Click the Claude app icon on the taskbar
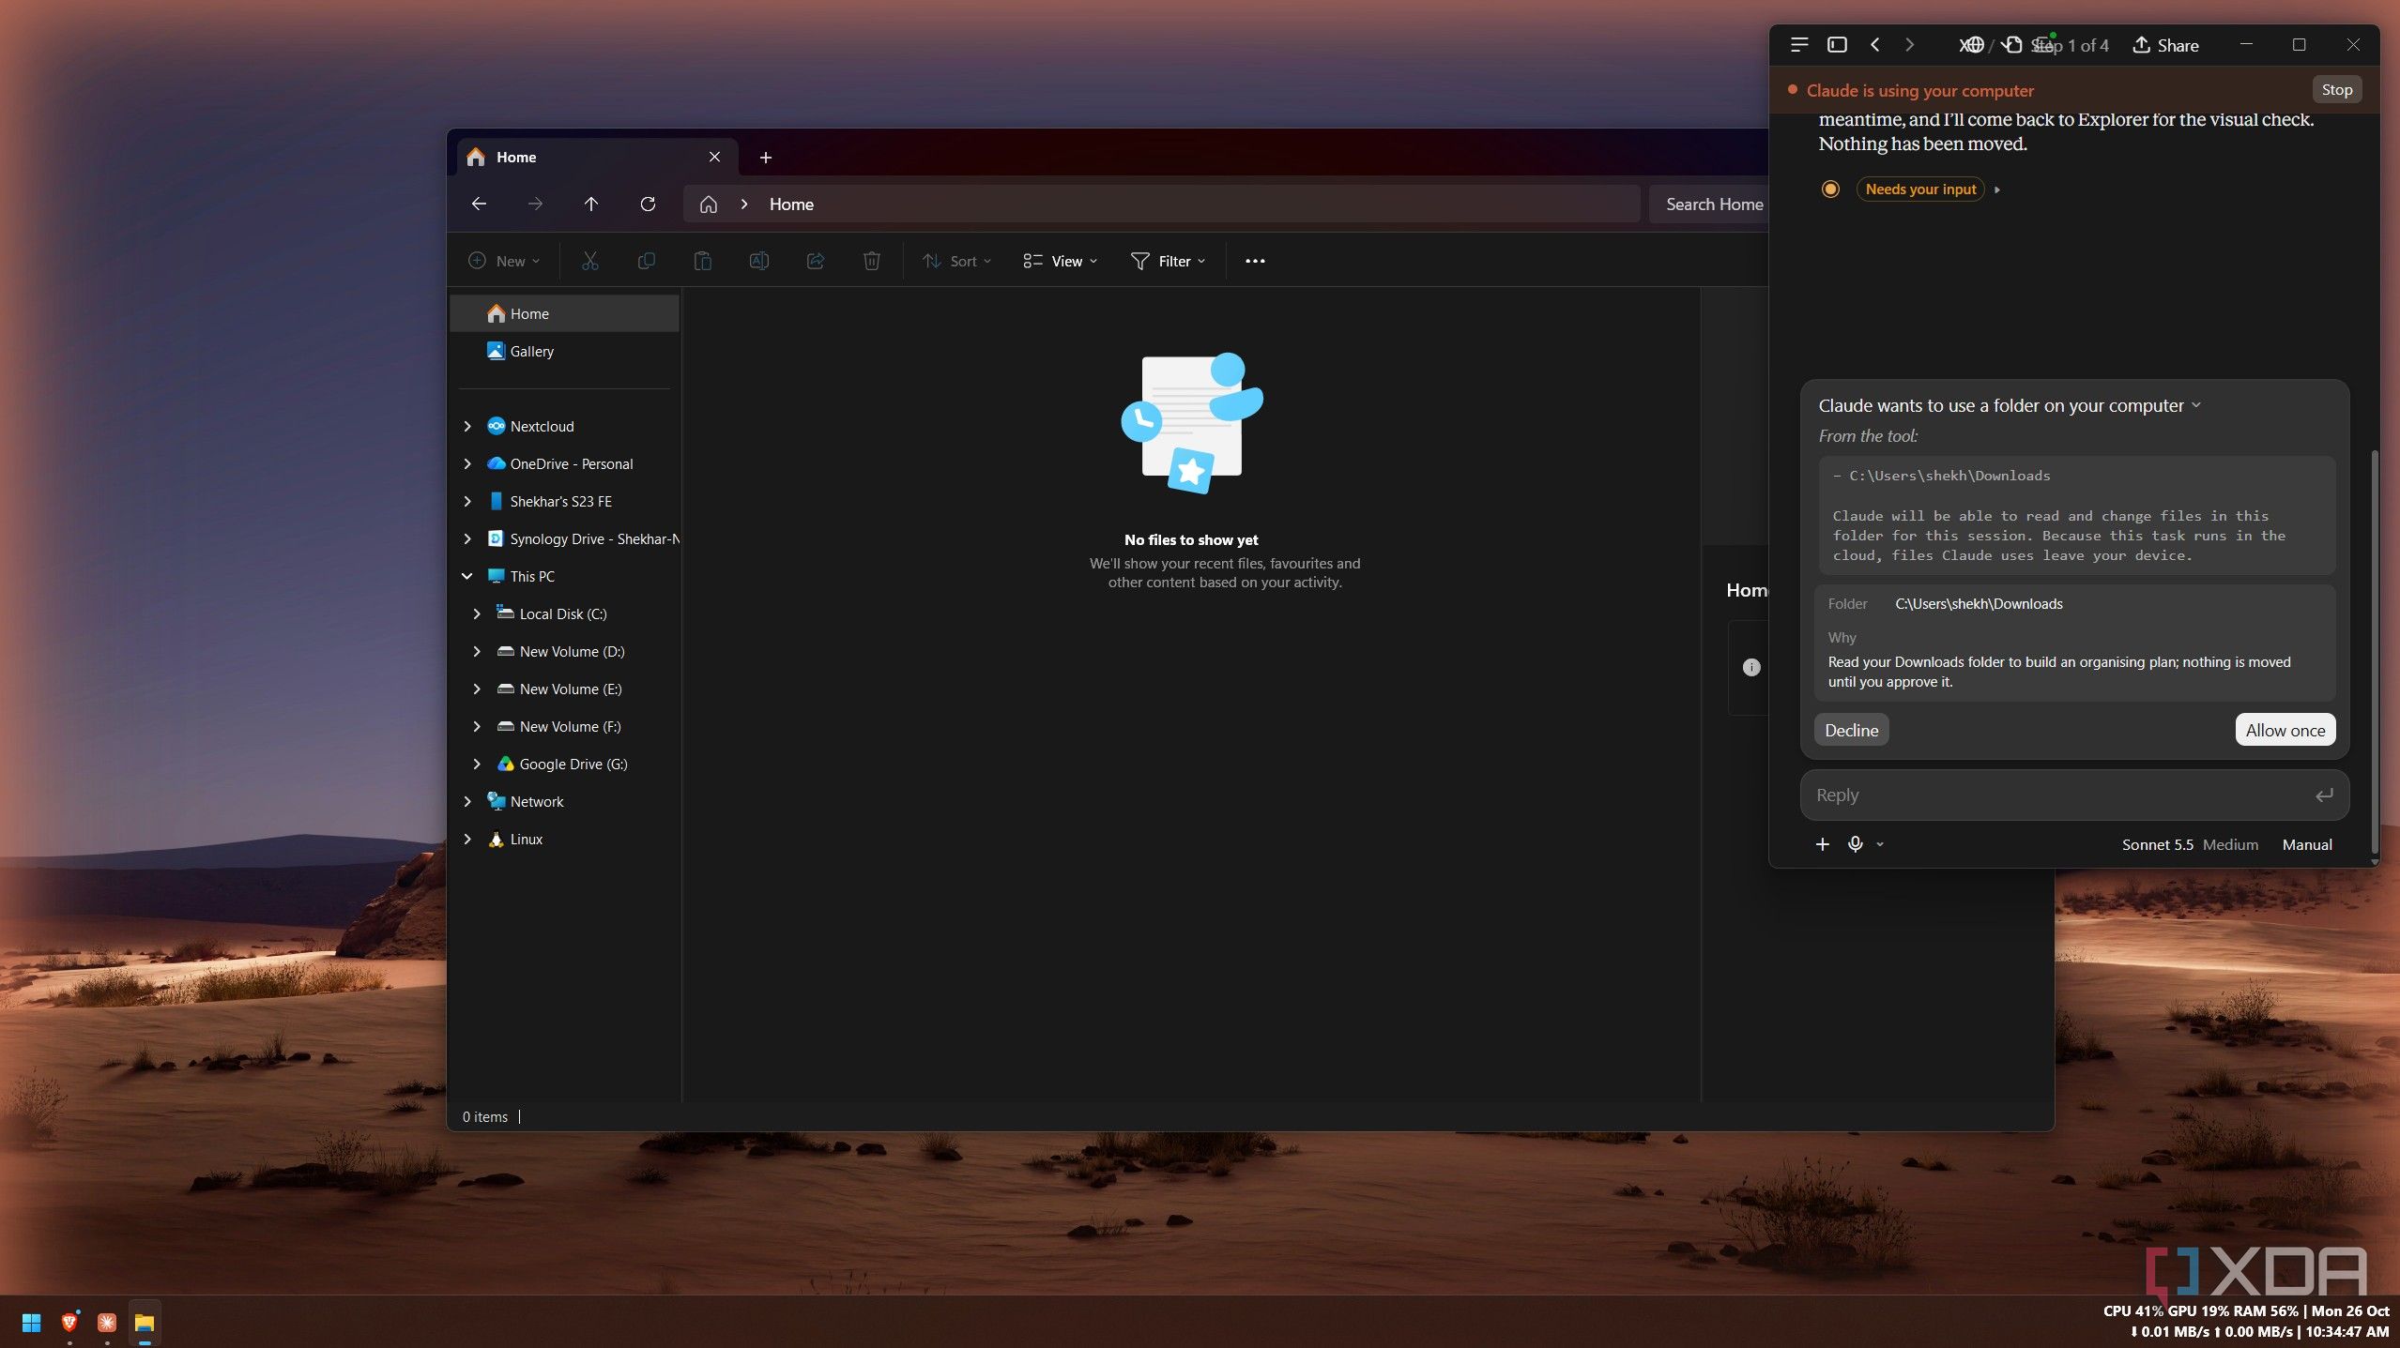This screenshot has height=1348, width=2400. (x=107, y=1323)
